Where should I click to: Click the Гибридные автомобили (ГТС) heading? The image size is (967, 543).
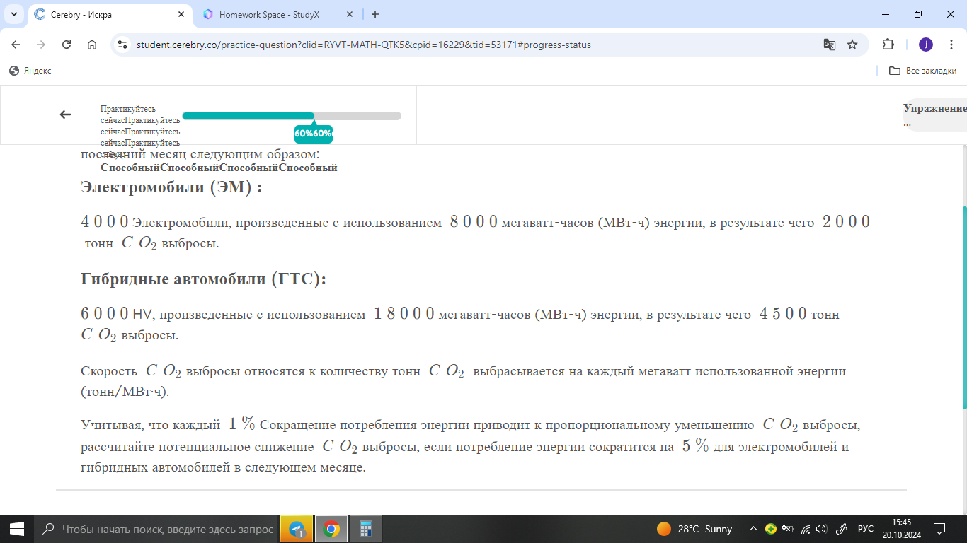203,279
